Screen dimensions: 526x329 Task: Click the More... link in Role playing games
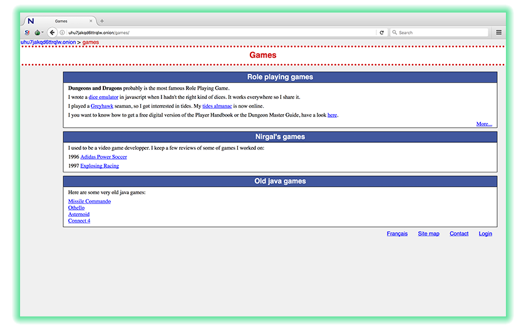click(483, 124)
